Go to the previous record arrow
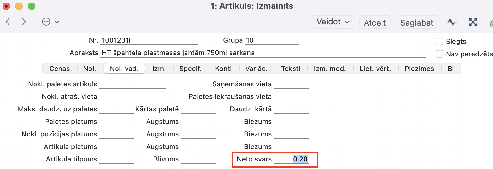 8,22
